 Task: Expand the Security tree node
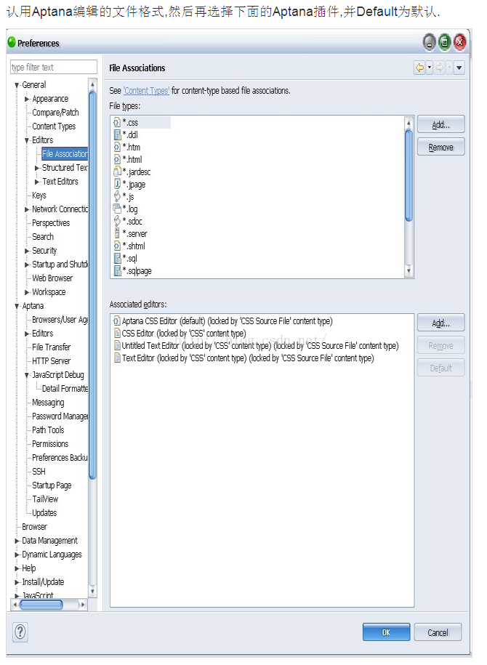pos(27,251)
